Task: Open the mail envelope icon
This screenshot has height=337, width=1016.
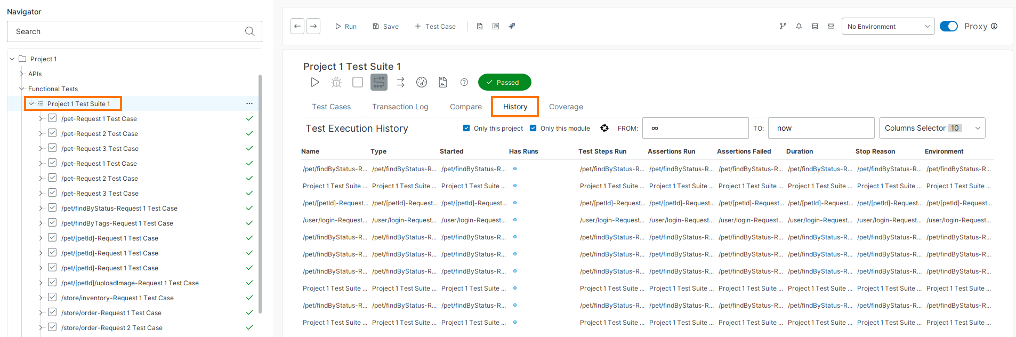Action: click(831, 26)
